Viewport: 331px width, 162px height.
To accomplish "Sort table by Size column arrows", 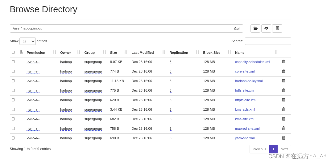I will (x=126, y=52).
